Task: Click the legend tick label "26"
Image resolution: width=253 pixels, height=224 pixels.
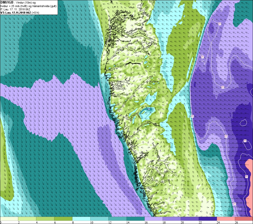Action: pos(236,222)
